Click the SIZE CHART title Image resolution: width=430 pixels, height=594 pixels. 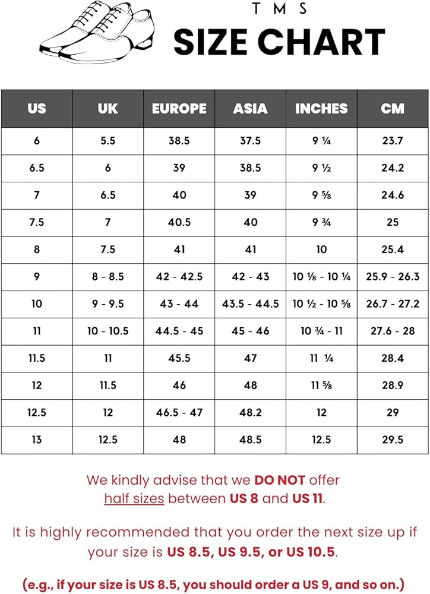(279, 42)
